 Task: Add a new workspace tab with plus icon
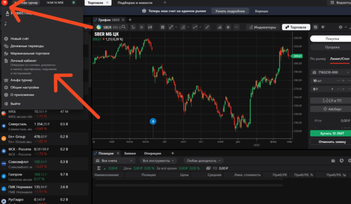coord(165,3)
